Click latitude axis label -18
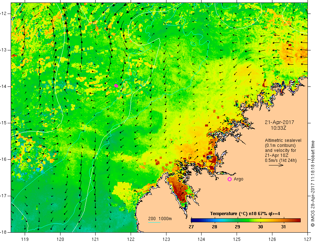Viewport: 315px width, 243px height. (x=4, y=232)
